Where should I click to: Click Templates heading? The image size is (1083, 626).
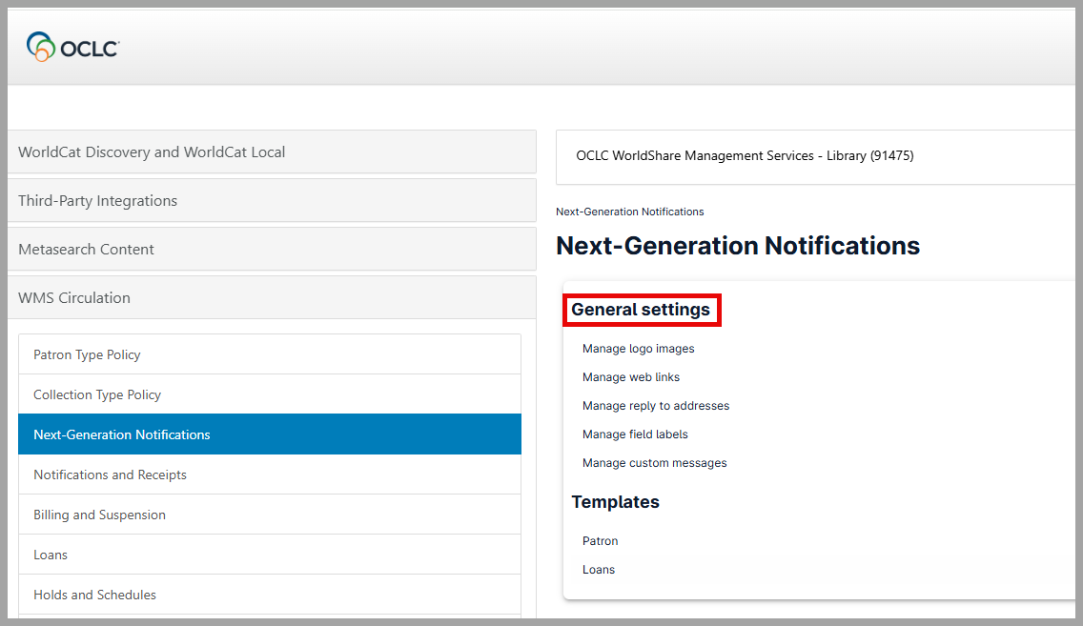616,502
